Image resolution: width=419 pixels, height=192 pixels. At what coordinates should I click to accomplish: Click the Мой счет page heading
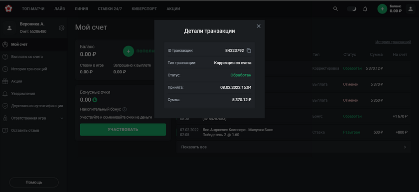pyautogui.click(x=91, y=27)
